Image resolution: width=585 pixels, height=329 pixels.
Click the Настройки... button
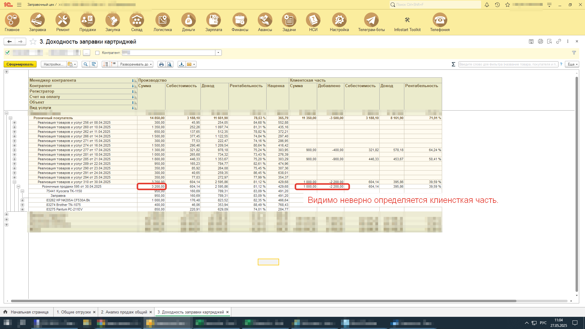click(53, 64)
